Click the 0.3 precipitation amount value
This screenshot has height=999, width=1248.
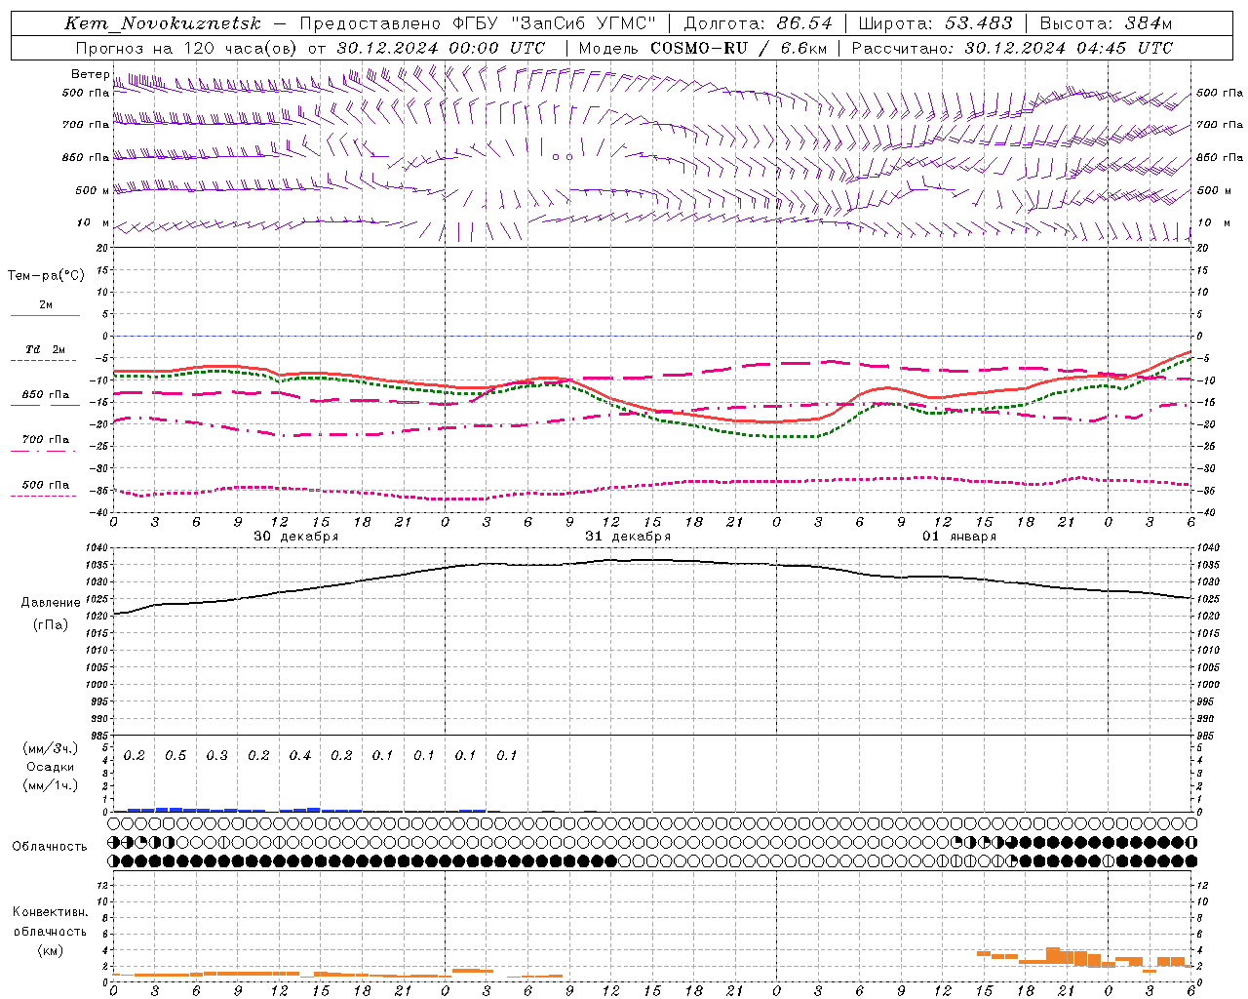pyautogui.click(x=216, y=756)
